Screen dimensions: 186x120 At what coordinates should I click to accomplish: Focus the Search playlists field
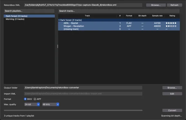(x=29, y=11)
